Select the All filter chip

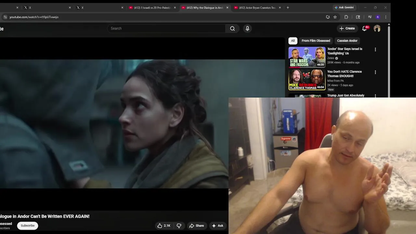point(293,41)
